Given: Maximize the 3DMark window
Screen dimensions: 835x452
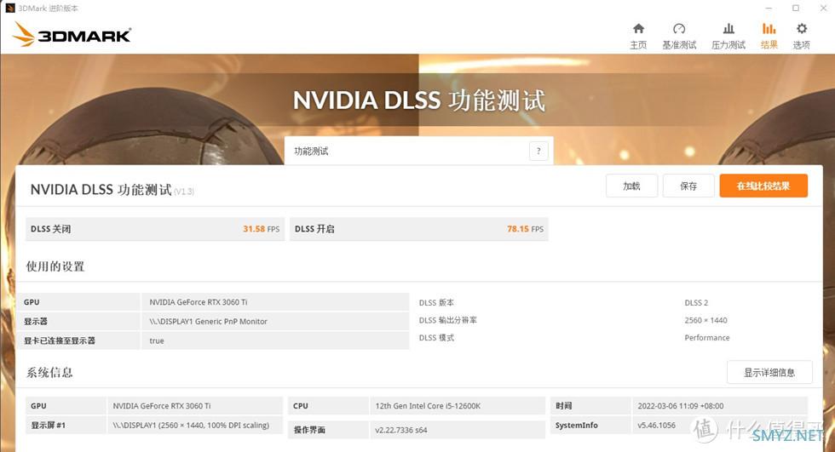Looking at the screenshot, I should [796, 8].
